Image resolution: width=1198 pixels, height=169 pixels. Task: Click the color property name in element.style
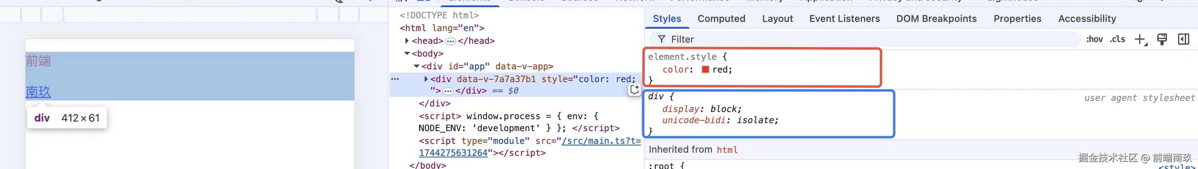click(x=676, y=70)
